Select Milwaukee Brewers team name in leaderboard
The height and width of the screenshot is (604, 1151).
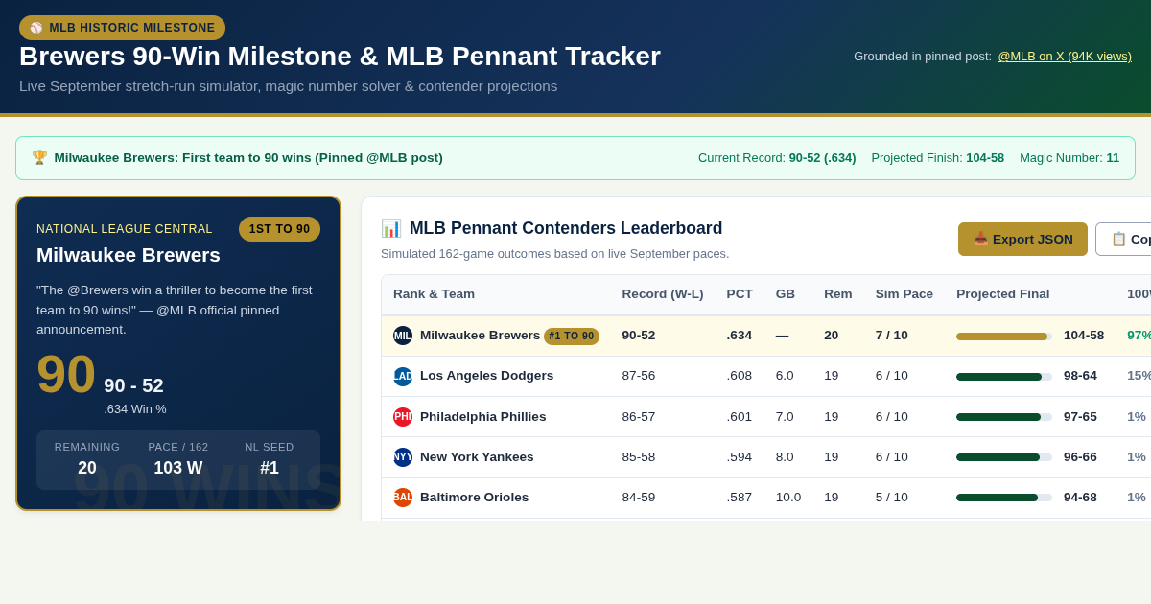[x=480, y=336]
